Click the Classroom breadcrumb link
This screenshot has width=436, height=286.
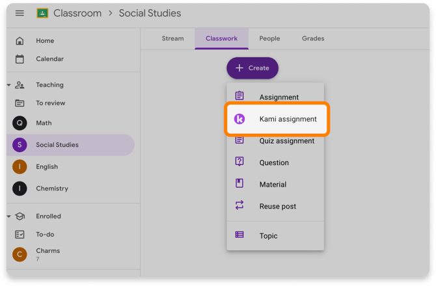[77, 13]
